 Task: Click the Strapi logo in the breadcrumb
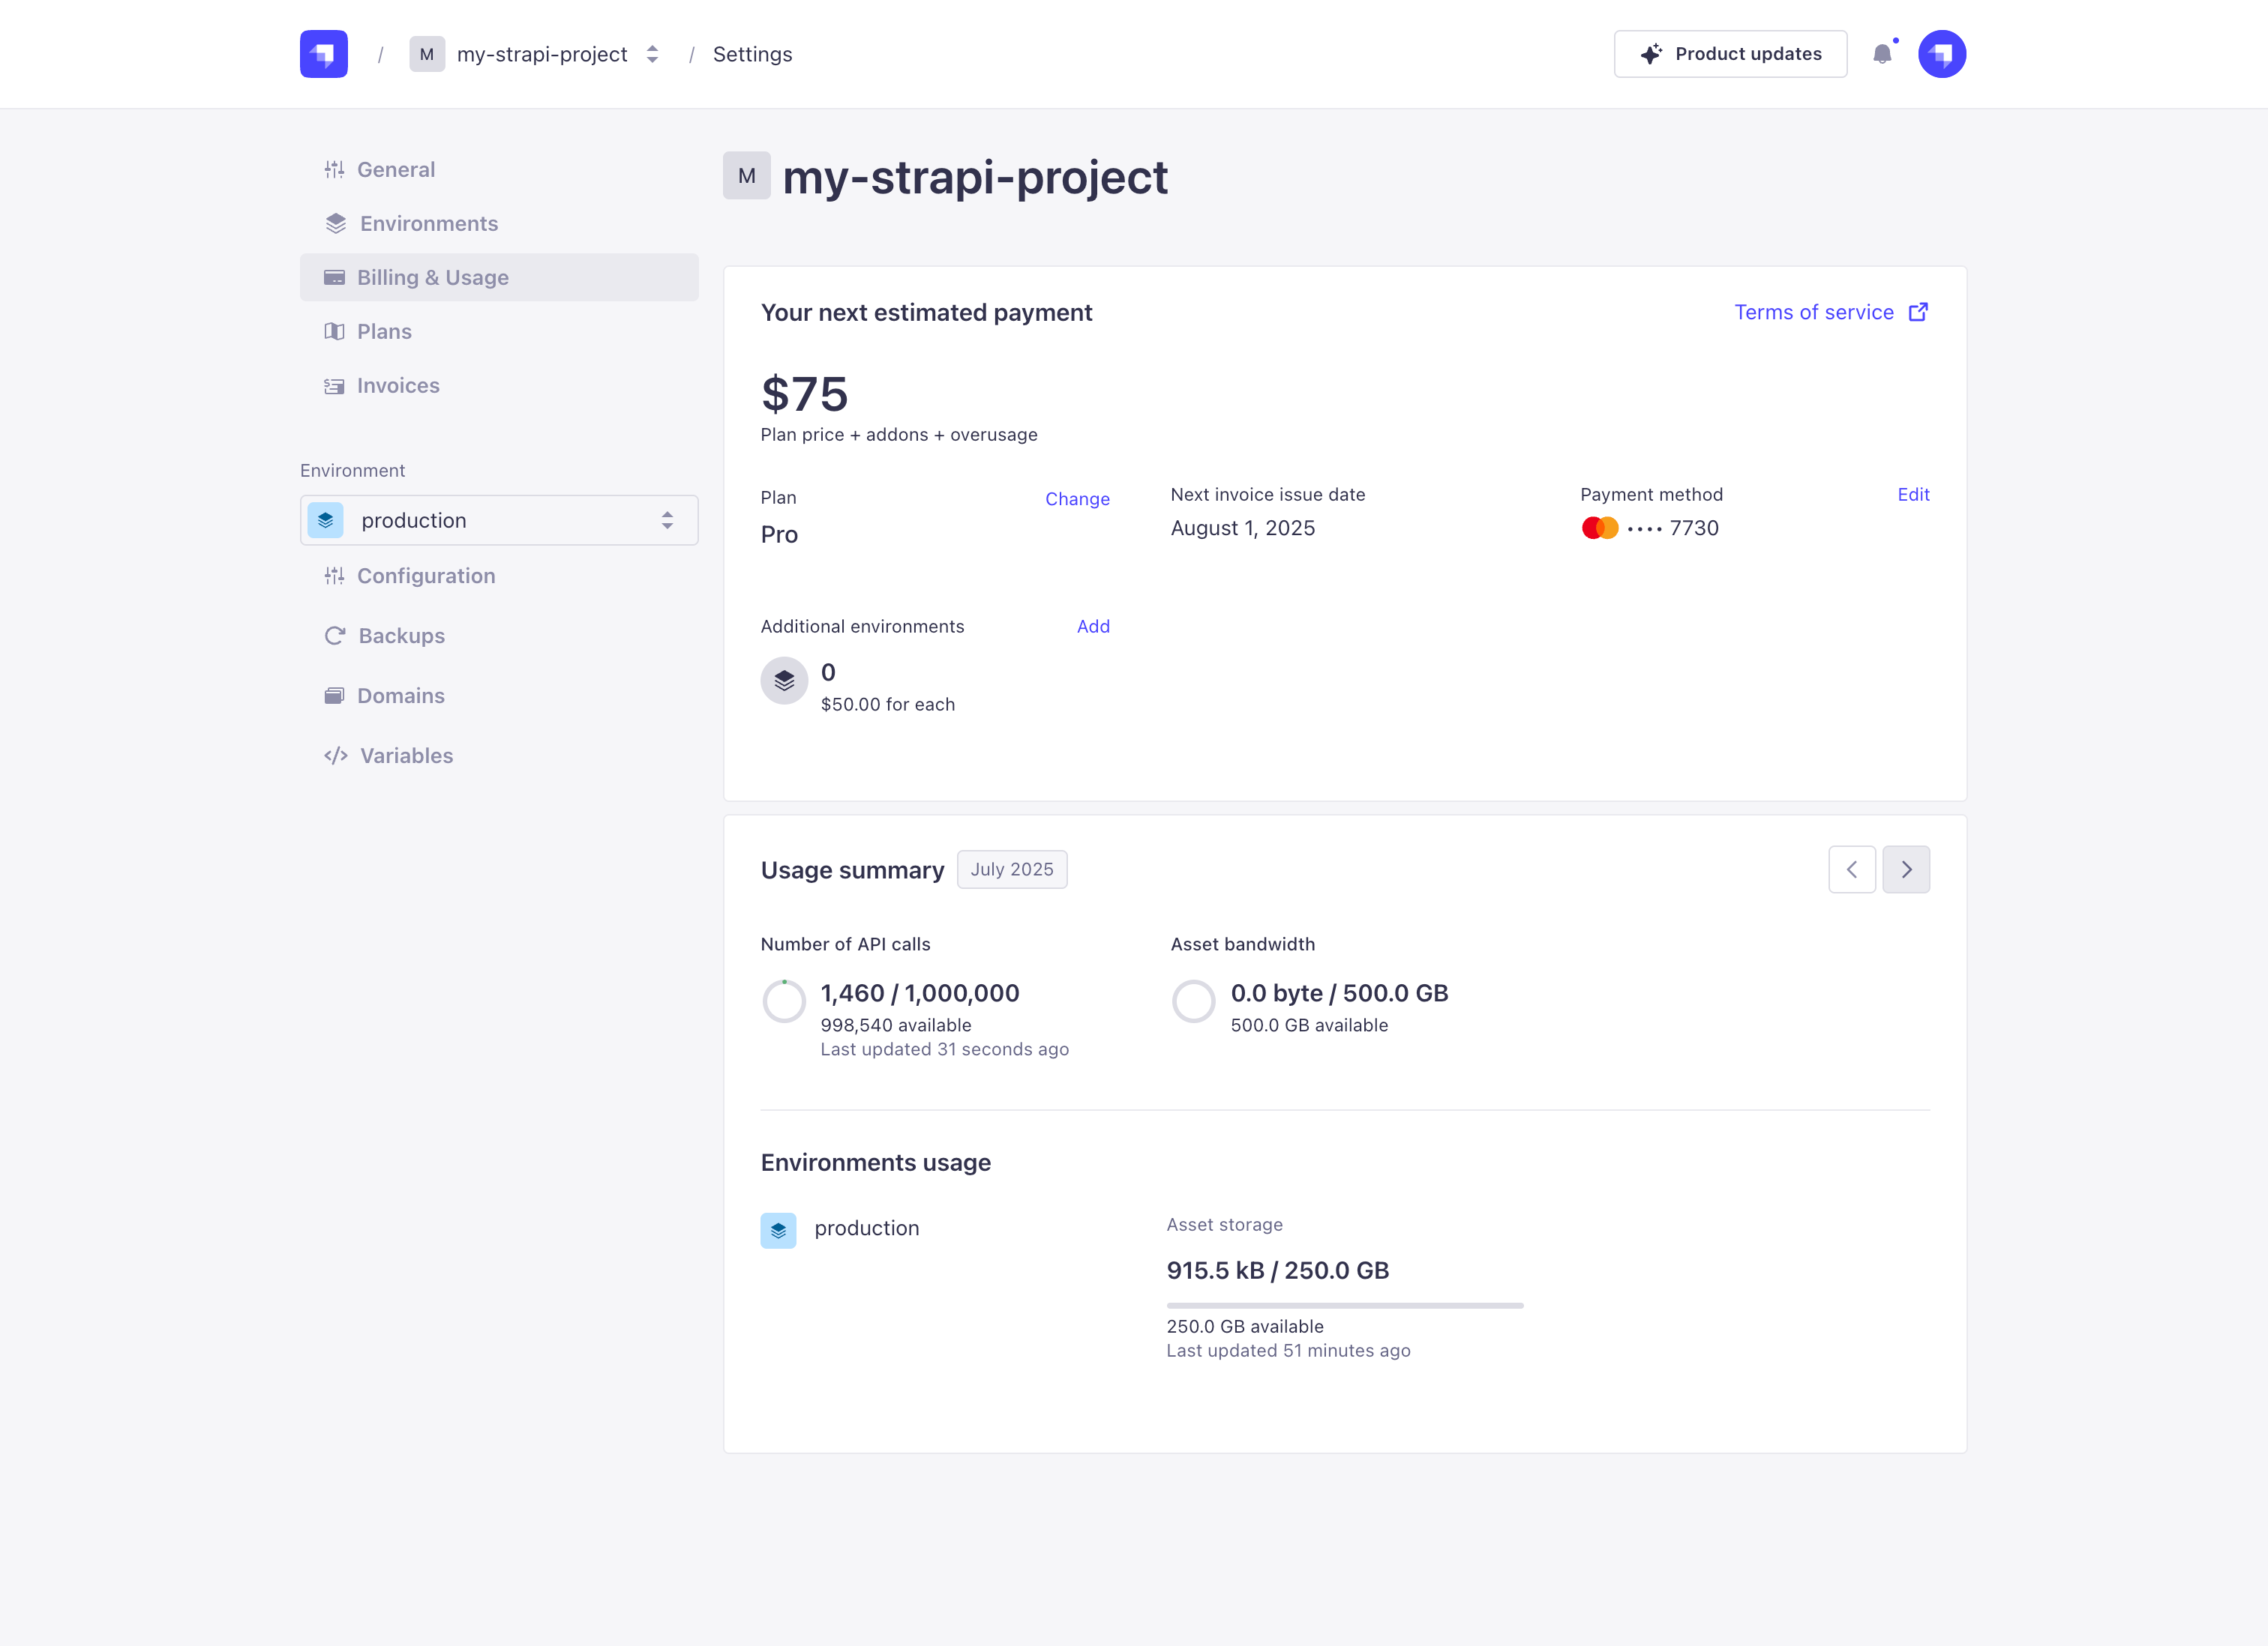323,54
